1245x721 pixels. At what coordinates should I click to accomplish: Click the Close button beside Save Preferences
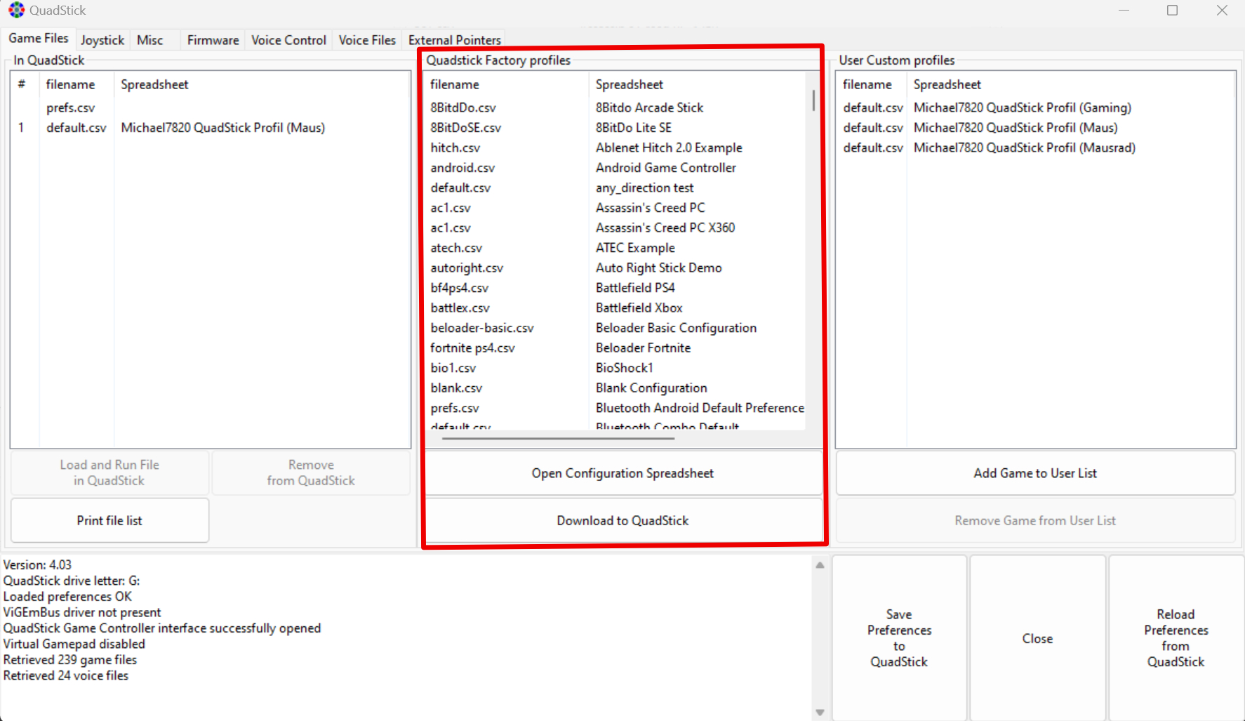tap(1037, 638)
